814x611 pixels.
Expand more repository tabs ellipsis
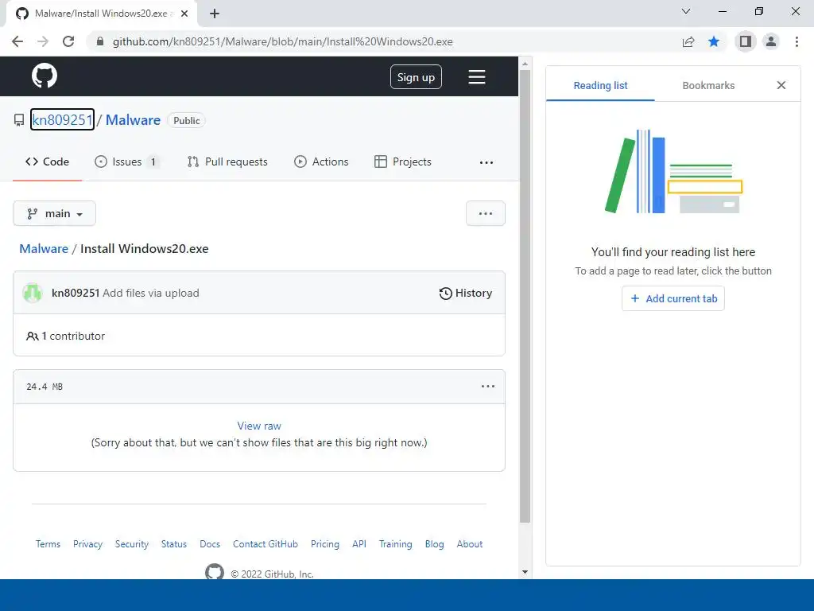[486, 162]
